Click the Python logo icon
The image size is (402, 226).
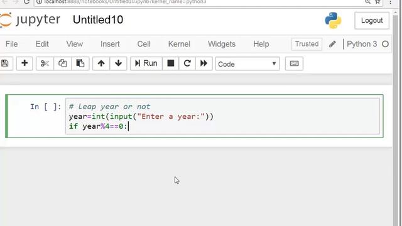333,20
